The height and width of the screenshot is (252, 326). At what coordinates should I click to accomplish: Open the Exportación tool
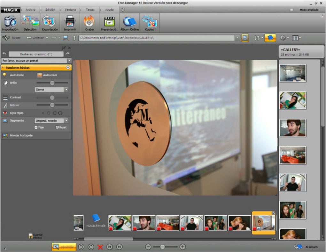(50, 23)
